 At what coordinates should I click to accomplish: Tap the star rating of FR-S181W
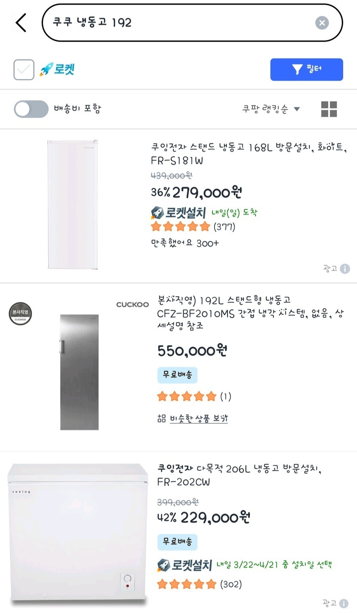pos(180,226)
